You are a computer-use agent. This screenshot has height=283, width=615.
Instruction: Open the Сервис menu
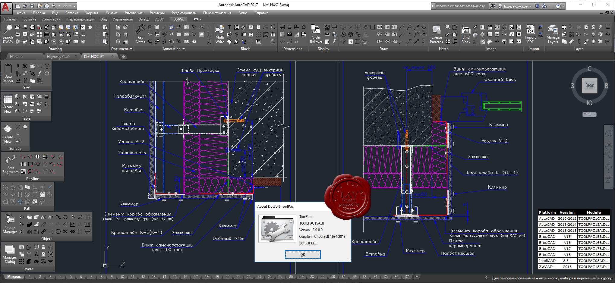[x=112, y=13]
